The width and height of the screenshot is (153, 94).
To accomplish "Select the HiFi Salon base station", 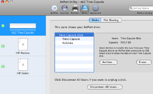I will click(x=23, y=66).
